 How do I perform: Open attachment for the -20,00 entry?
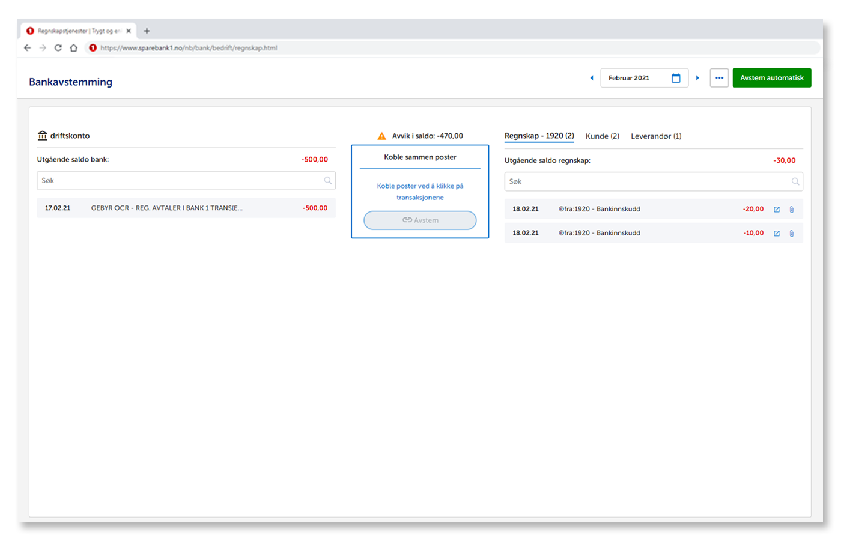click(792, 210)
